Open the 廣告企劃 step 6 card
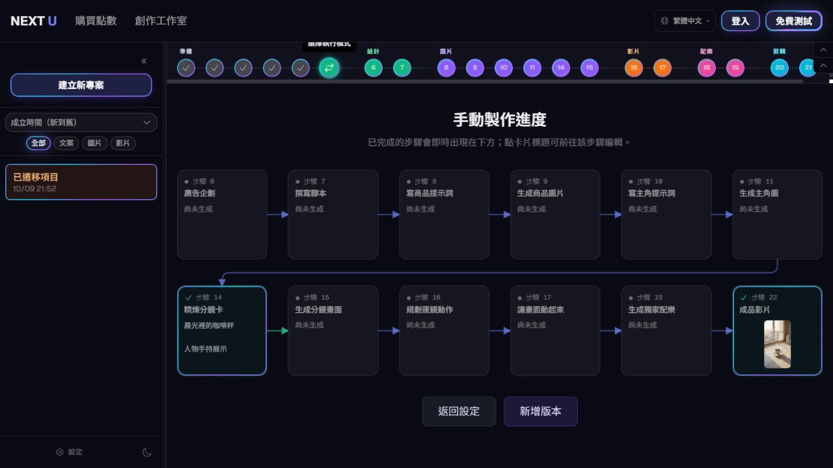 (222, 214)
